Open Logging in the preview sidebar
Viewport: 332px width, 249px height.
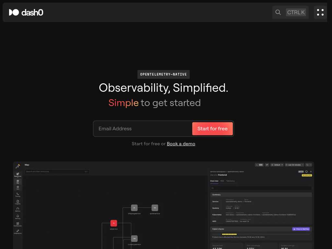[x=18, y=202]
